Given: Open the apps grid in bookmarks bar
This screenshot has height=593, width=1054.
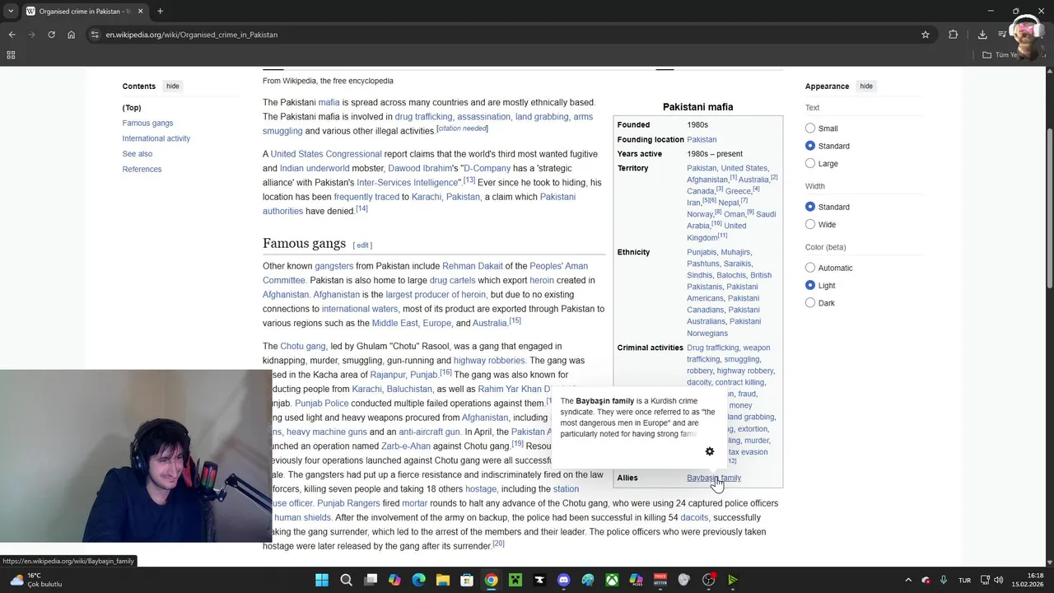Looking at the screenshot, I should (x=11, y=55).
